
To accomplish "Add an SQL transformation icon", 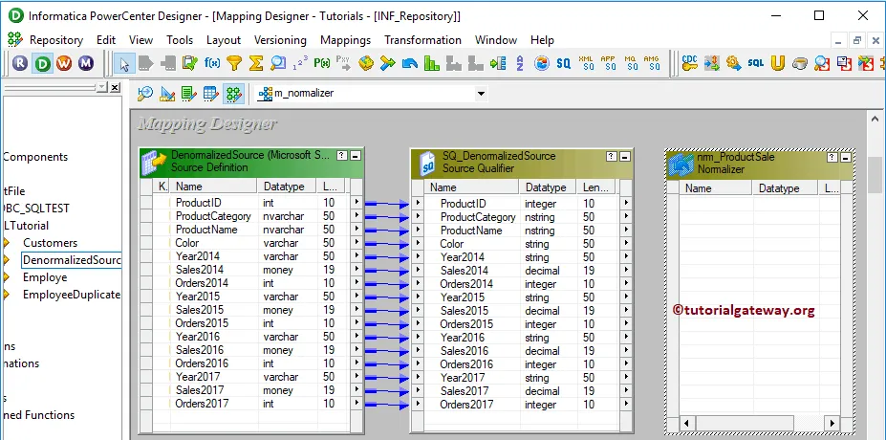I will (755, 63).
